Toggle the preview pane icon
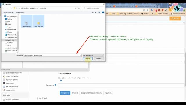Screen dimensions: 186x105 [99, 12]
